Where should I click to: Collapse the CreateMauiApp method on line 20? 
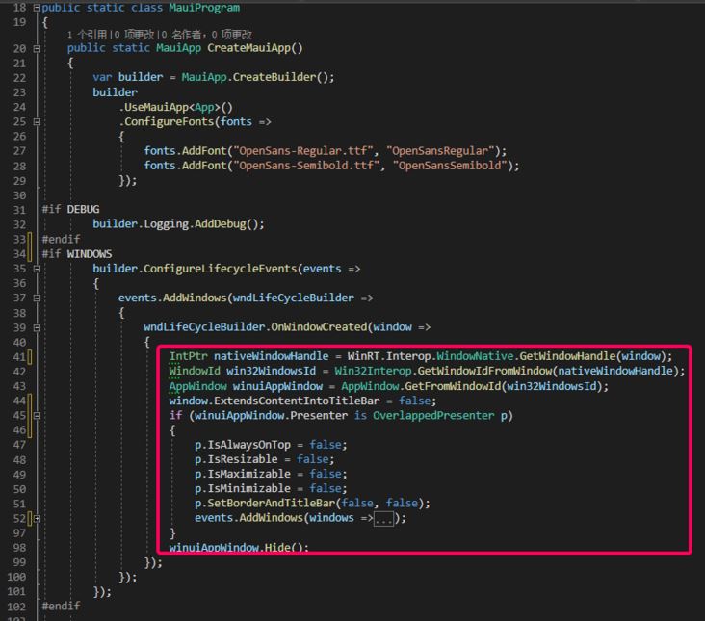pos(37,48)
